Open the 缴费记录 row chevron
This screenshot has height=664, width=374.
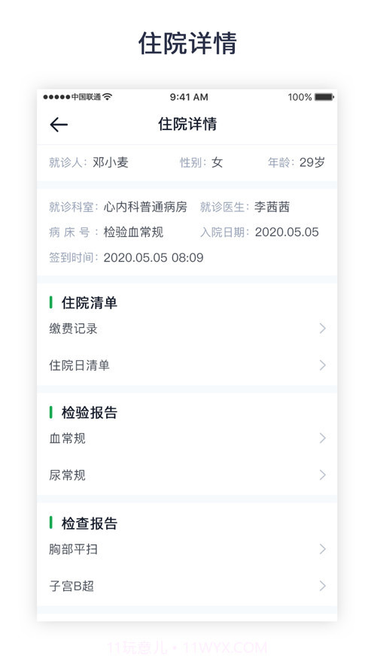click(x=322, y=328)
